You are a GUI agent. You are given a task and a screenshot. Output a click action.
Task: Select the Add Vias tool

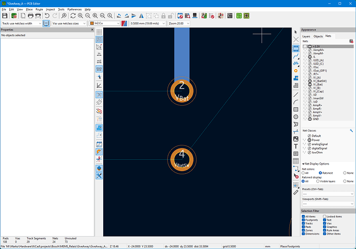point(296,71)
